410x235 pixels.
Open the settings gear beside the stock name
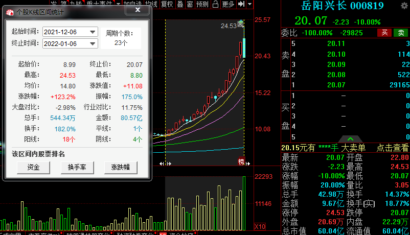pyautogui.click(x=404, y=6)
